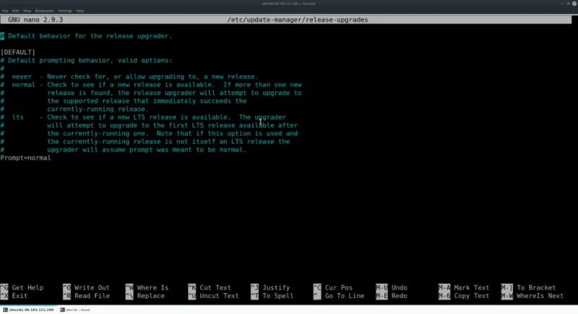Click the ^W Where Is shortcut label
Image resolution: width=578 pixels, height=314 pixels.
147,287
